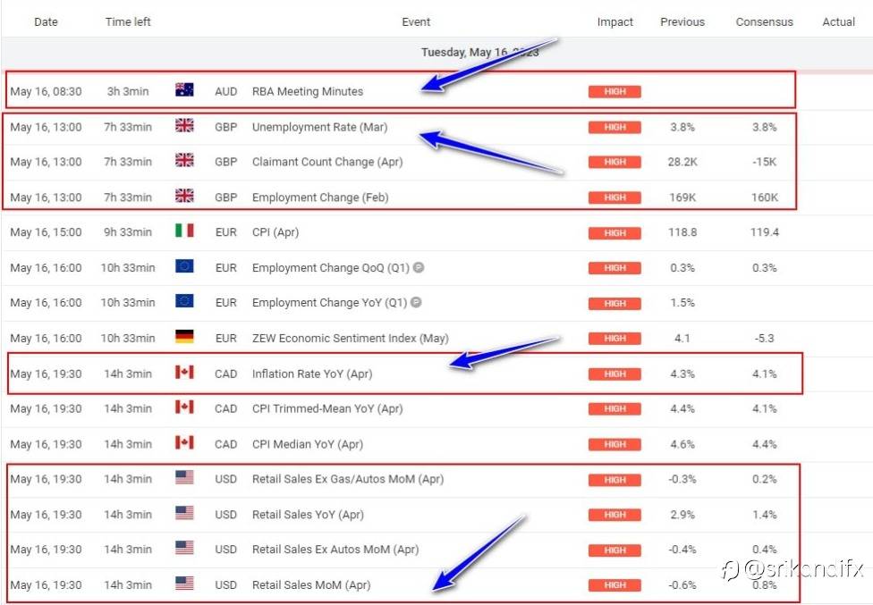Click the Canadian flag on Inflation Rate YoY row
This screenshot has height=605, width=873.
tap(184, 372)
